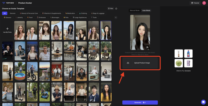Open the Filter options
Image resolution: width=208 pixels, height=106 pixels.
coord(110,8)
